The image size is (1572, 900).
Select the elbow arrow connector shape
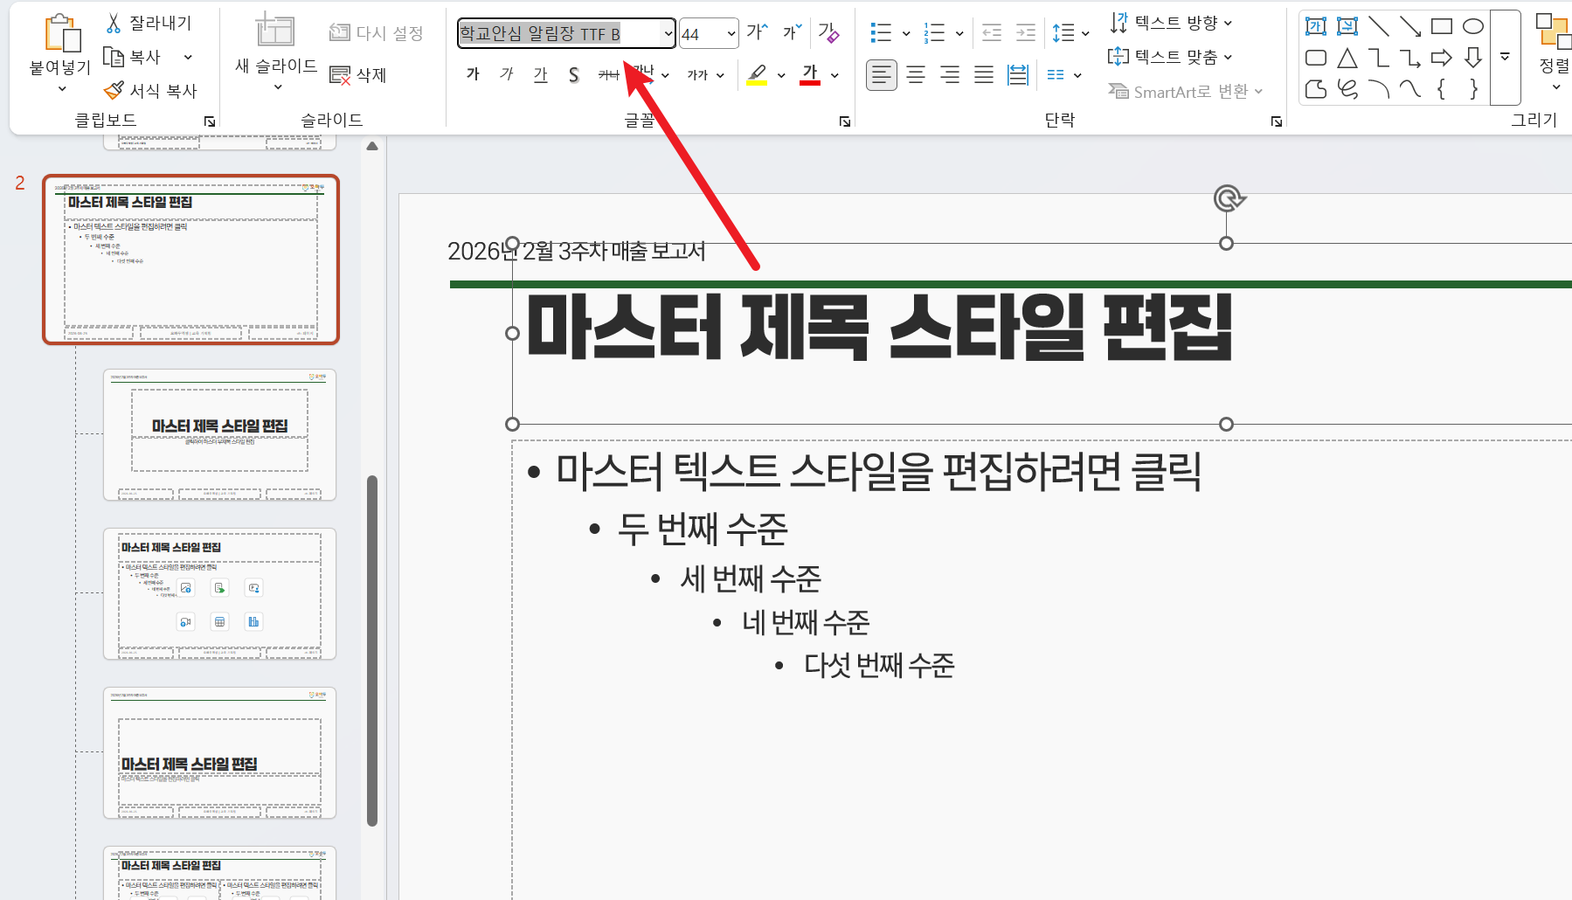point(1410,58)
